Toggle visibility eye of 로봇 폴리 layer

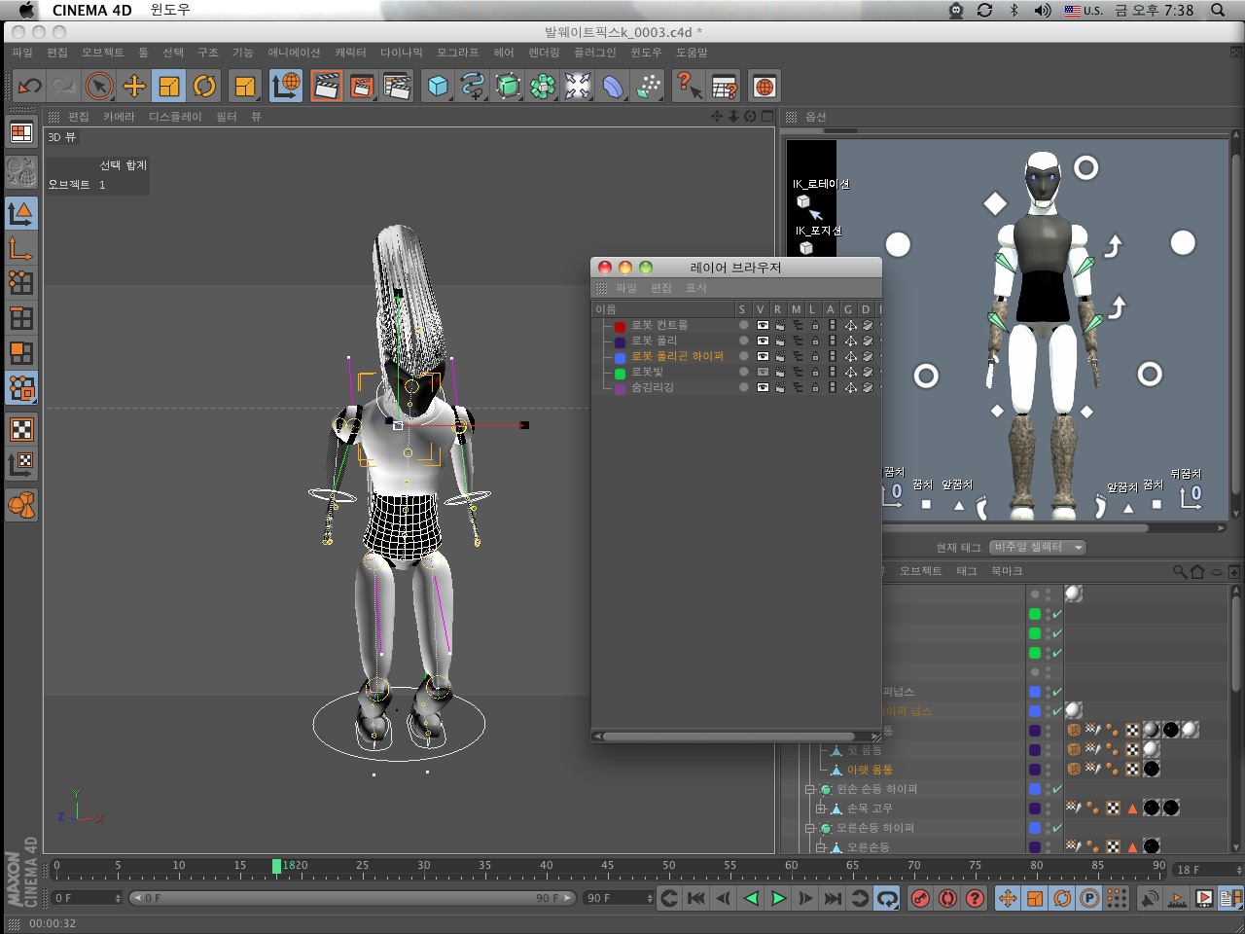tap(763, 341)
